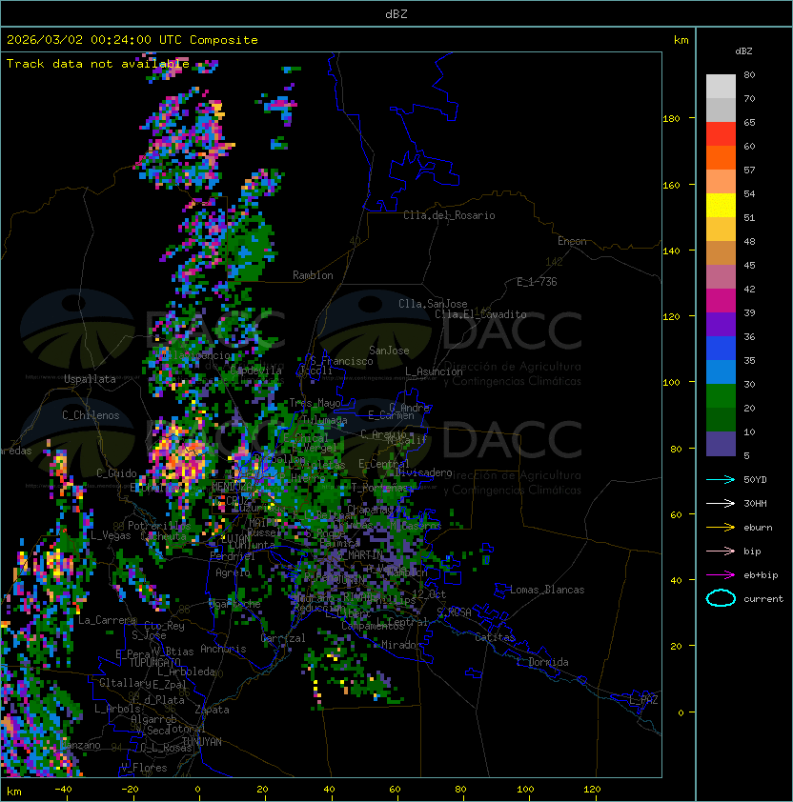Click the 'km' label at bottom left
This screenshot has width=793, height=802.
pos(14,792)
